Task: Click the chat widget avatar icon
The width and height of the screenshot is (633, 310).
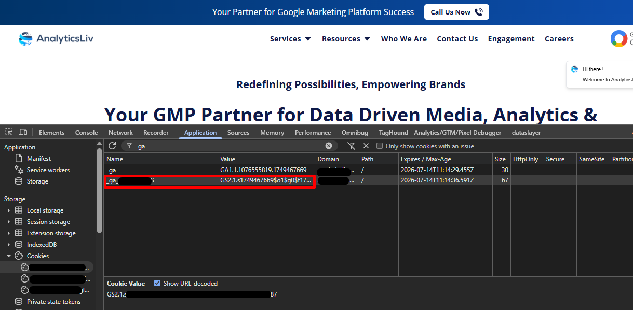Action: pyautogui.click(x=575, y=69)
